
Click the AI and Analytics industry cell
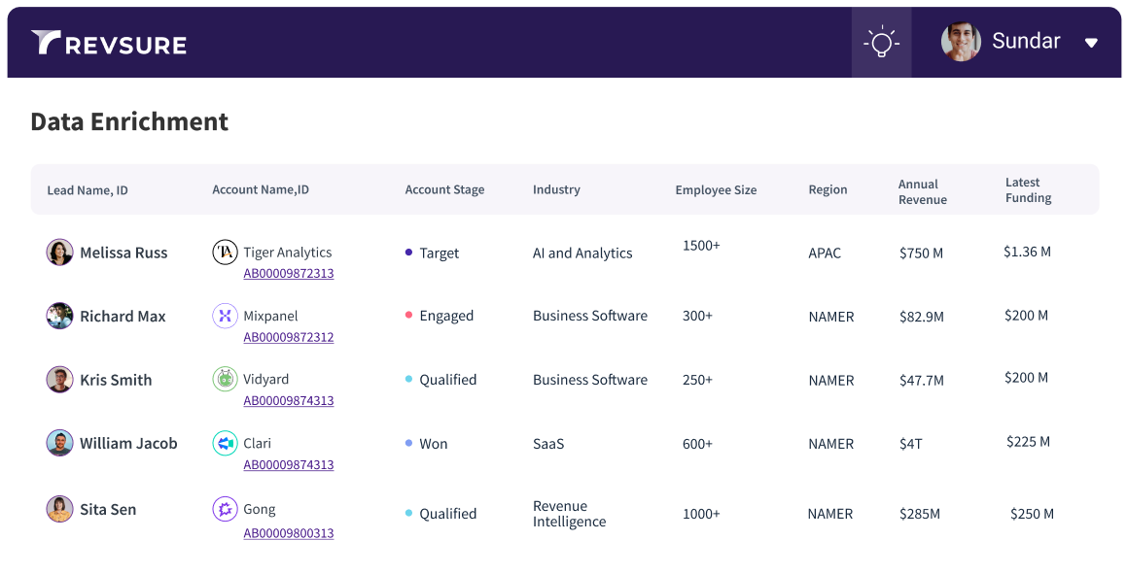pos(582,253)
